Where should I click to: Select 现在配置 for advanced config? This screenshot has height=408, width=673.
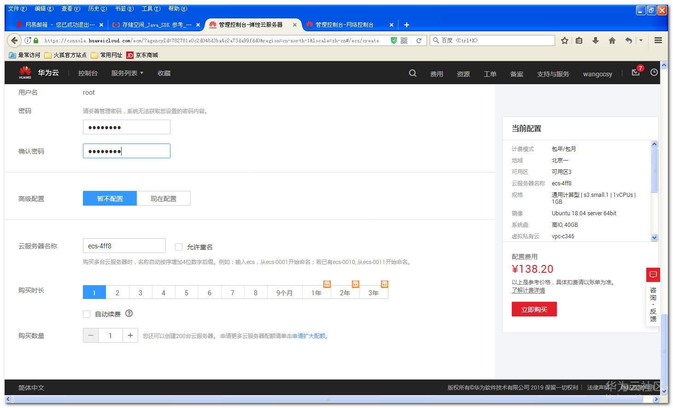[x=164, y=198]
